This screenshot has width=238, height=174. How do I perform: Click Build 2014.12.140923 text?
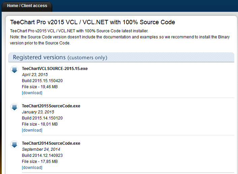[x=42, y=155]
